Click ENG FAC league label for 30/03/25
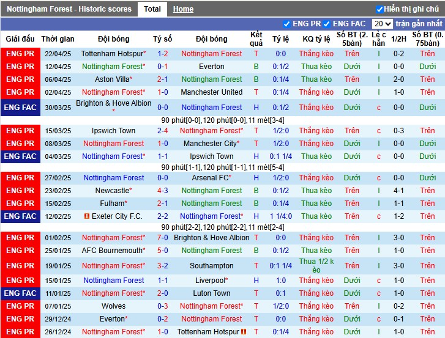The width and height of the screenshot is (445, 338). coord(20,108)
